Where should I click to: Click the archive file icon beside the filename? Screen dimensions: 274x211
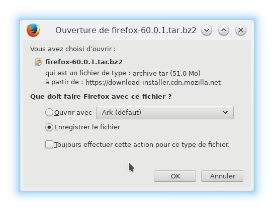[x=39, y=62]
